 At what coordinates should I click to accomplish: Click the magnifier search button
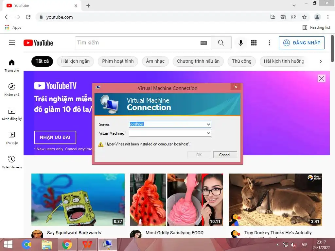tap(221, 43)
